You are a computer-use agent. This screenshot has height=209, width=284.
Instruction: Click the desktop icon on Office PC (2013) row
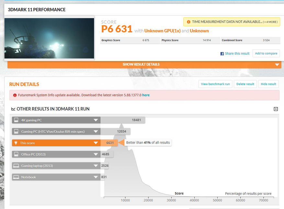coord(16,154)
